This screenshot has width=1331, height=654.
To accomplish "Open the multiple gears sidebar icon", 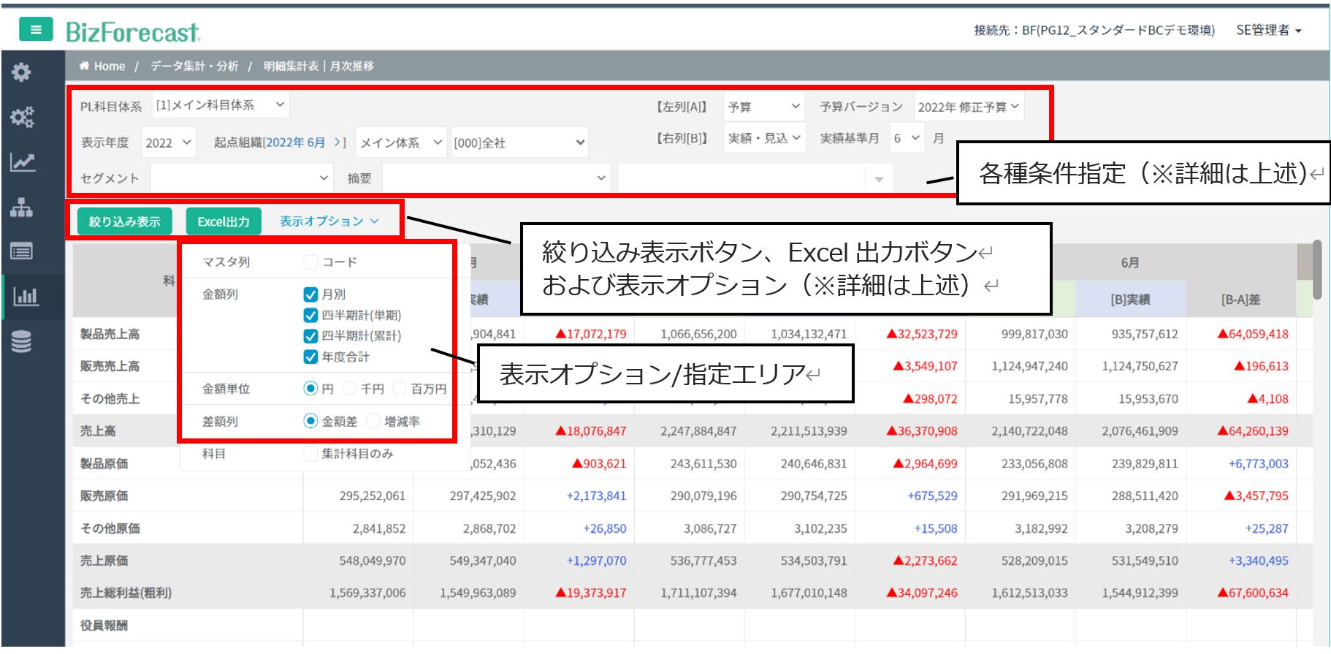I will [21, 117].
